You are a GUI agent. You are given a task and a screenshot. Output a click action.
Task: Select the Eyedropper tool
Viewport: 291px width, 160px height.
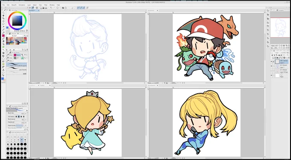tap(3, 30)
